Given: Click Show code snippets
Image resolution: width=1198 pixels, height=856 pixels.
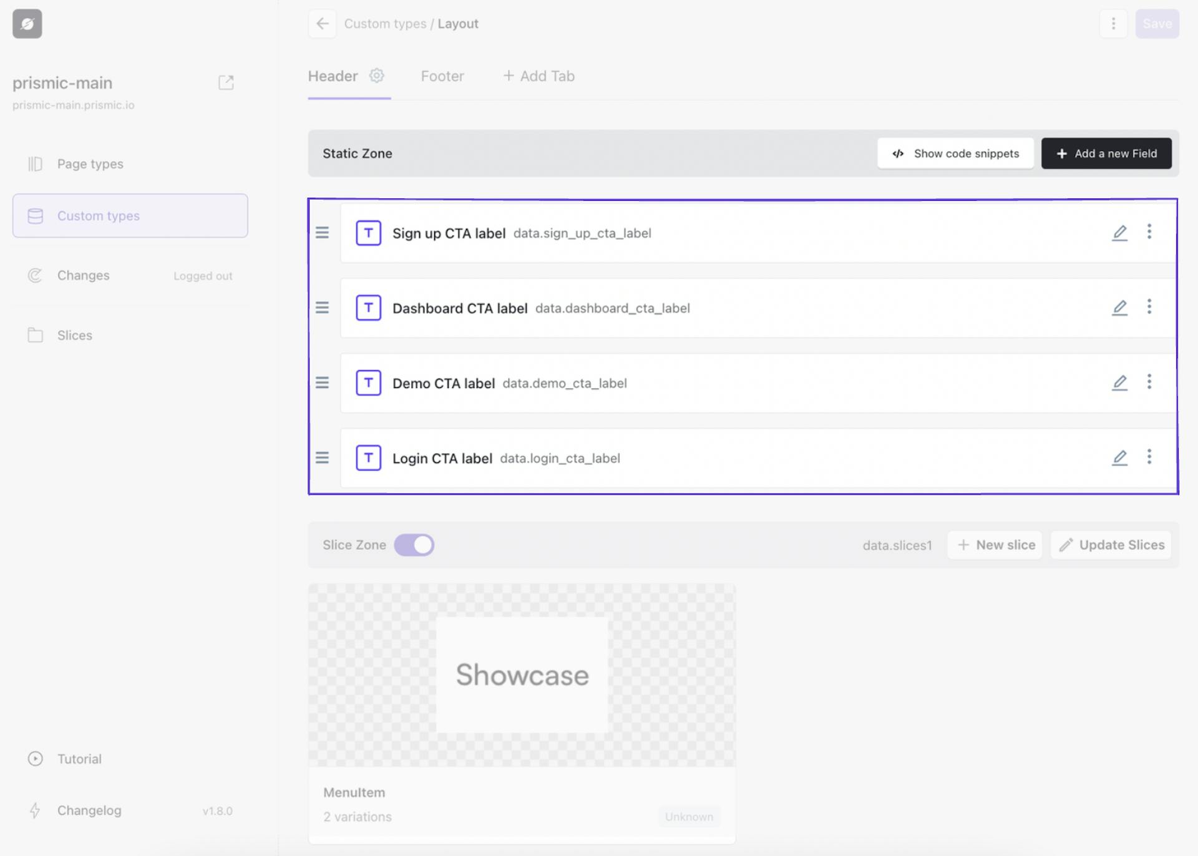Looking at the screenshot, I should point(955,153).
